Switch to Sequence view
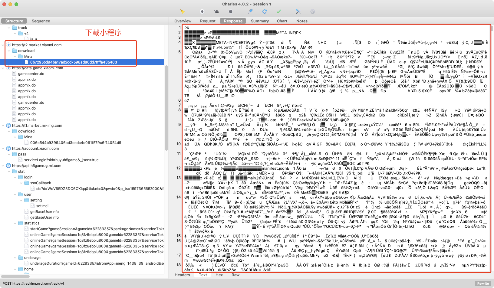 pos(41,21)
